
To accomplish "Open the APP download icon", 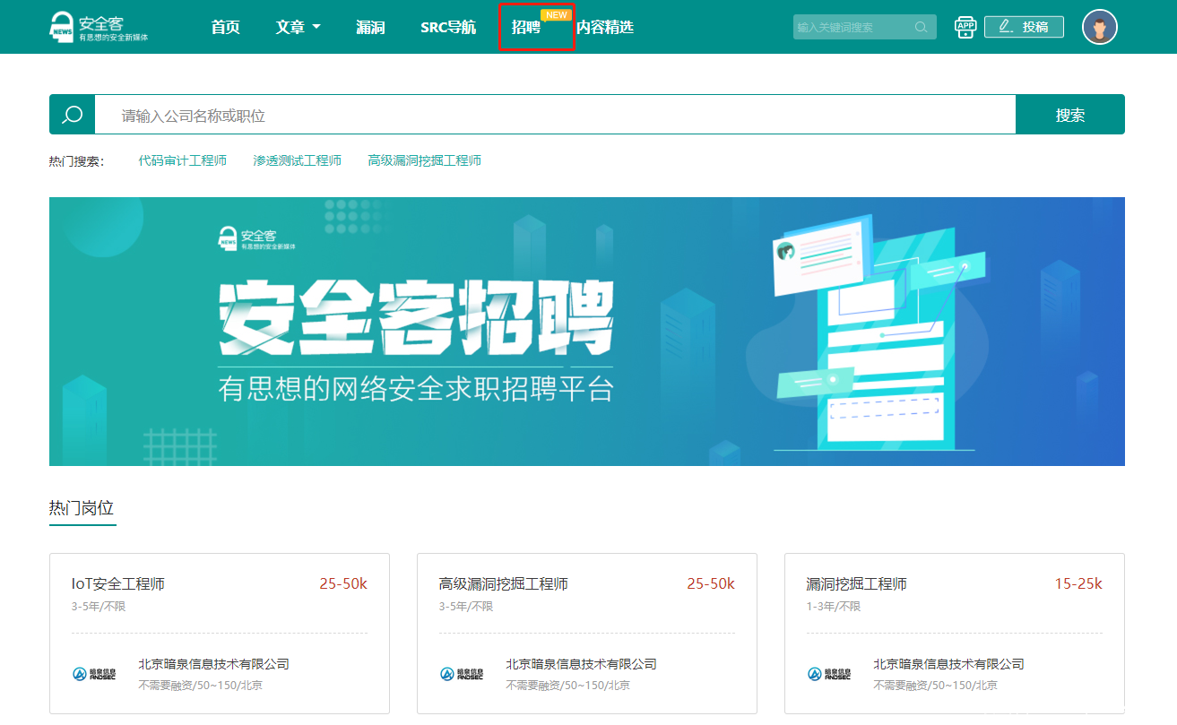I will click(965, 27).
